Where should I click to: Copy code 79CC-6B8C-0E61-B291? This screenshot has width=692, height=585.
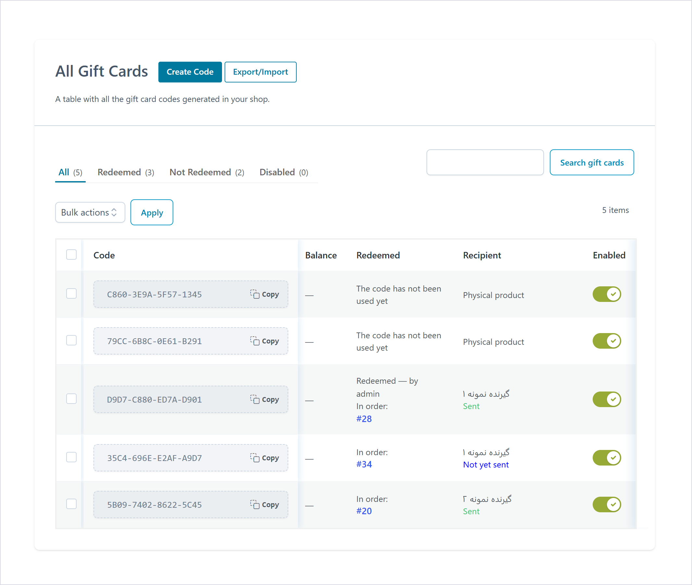(x=265, y=341)
